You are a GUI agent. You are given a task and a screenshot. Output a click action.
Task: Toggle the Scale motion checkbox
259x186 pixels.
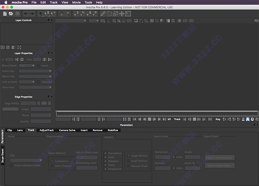(106, 157)
